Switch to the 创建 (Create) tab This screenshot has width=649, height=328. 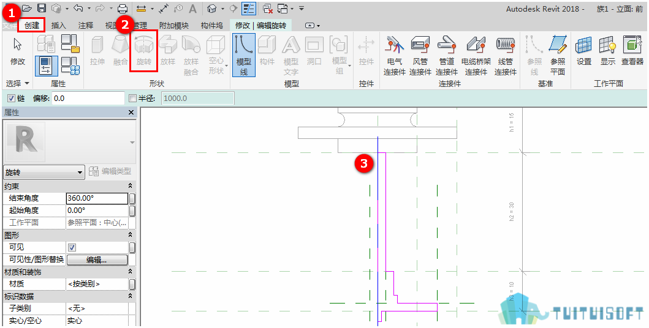31,26
